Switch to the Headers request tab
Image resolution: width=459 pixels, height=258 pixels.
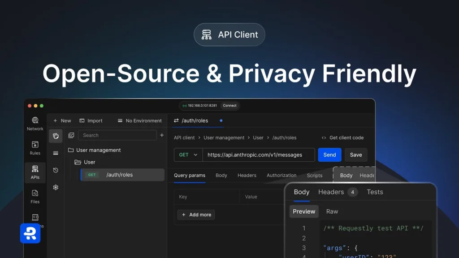pyautogui.click(x=247, y=176)
